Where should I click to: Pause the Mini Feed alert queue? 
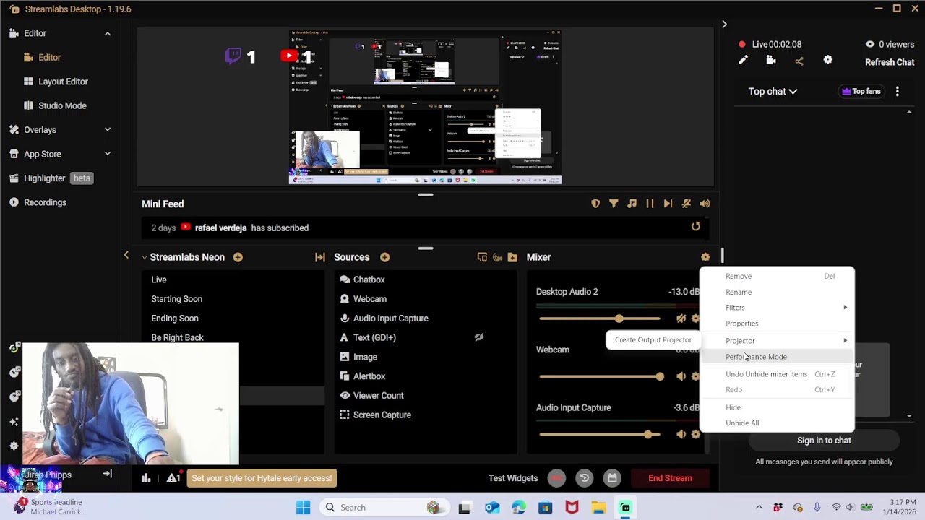650,204
